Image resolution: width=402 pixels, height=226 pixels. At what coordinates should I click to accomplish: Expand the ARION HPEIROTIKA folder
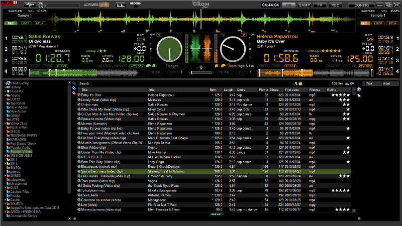pyautogui.click(x=5, y=212)
